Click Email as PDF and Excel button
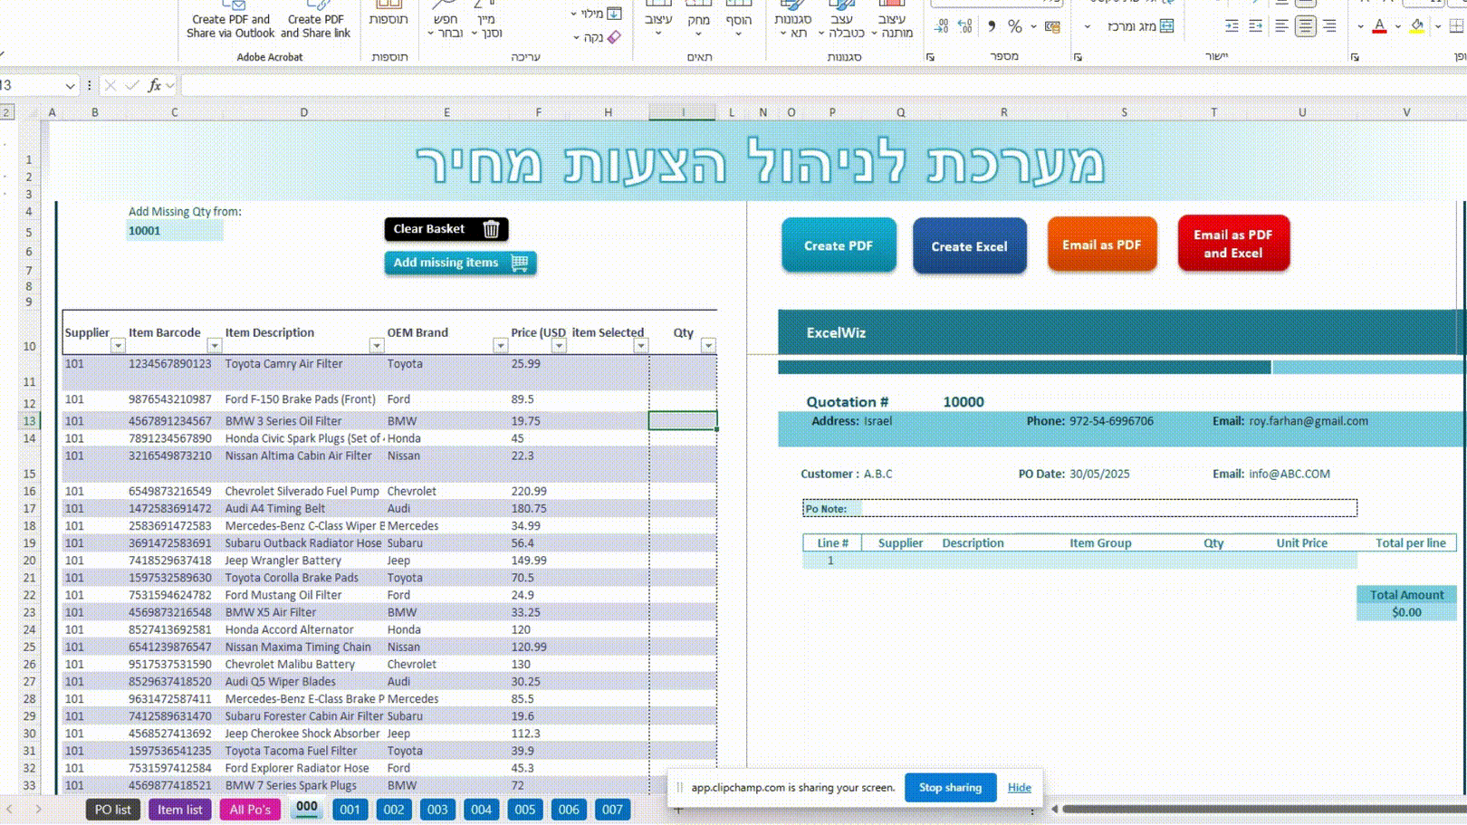Image resolution: width=1467 pixels, height=825 pixels. [1233, 244]
